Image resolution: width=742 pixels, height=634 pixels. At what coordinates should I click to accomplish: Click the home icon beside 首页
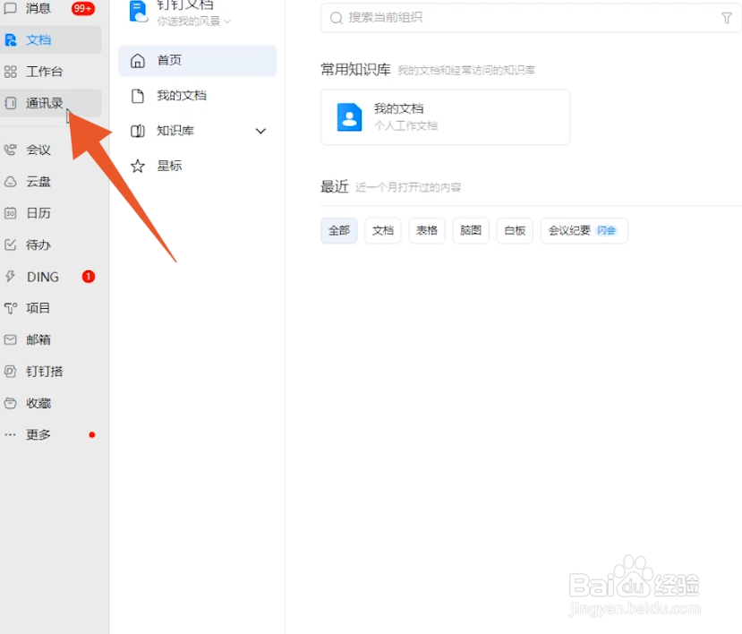(138, 61)
